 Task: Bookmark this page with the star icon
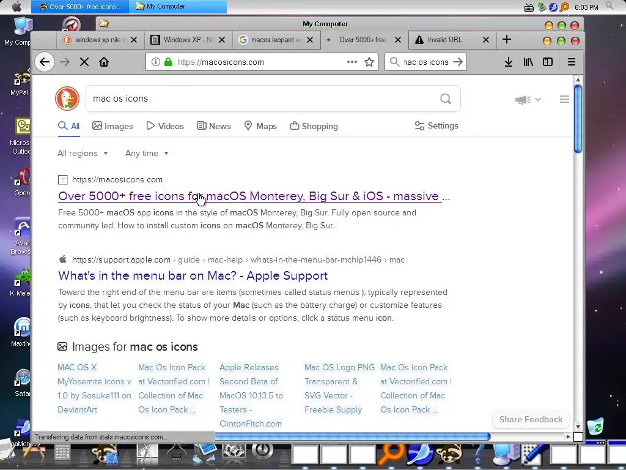click(369, 62)
